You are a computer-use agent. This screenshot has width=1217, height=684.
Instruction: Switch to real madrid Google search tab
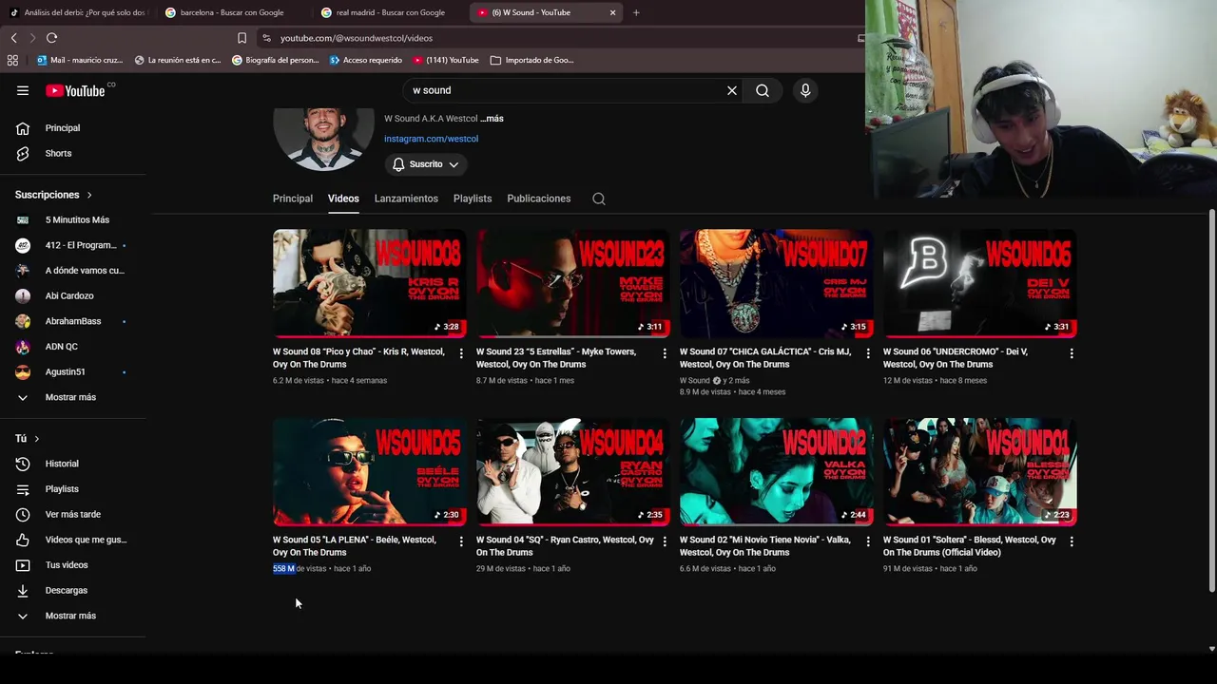point(390,12)
